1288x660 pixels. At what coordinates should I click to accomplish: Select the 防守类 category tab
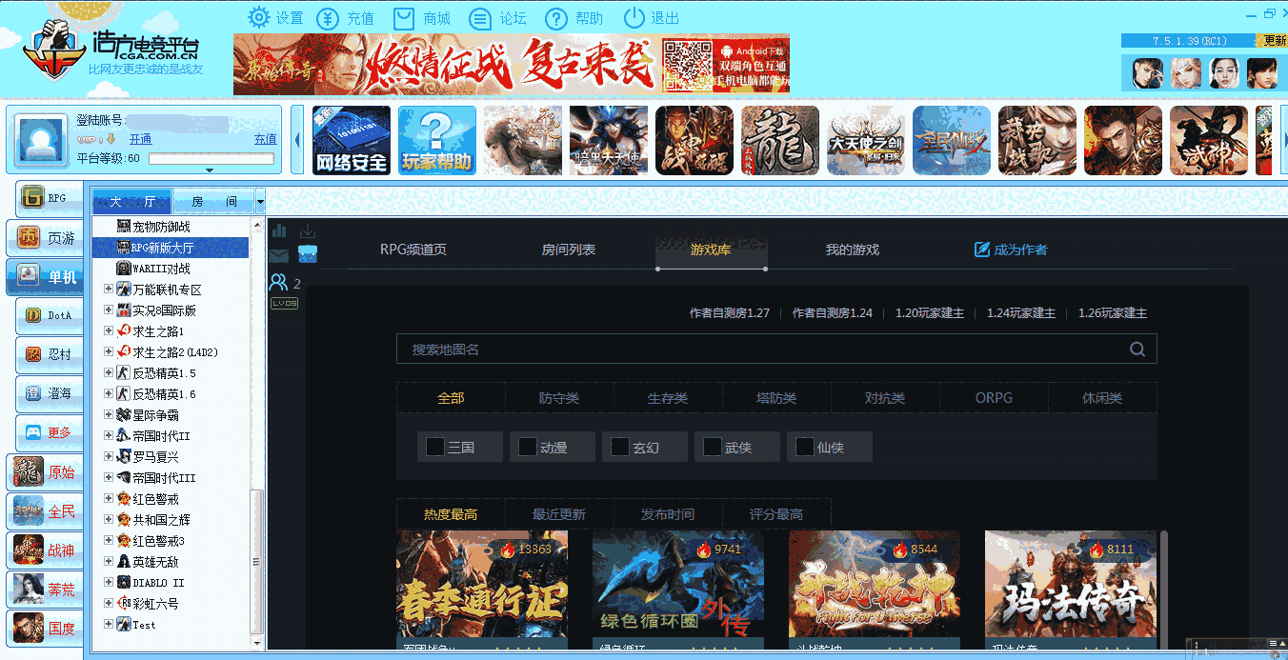pyautogui.click(x=559, y=398)
